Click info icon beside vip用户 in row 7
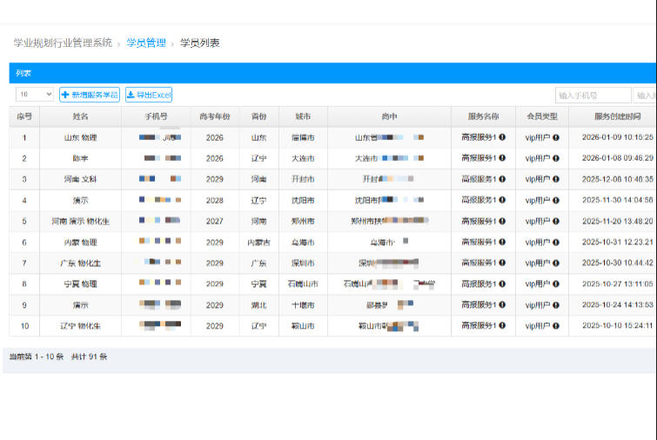This screenshot has width=657, height=440. [x=556, y=263]
